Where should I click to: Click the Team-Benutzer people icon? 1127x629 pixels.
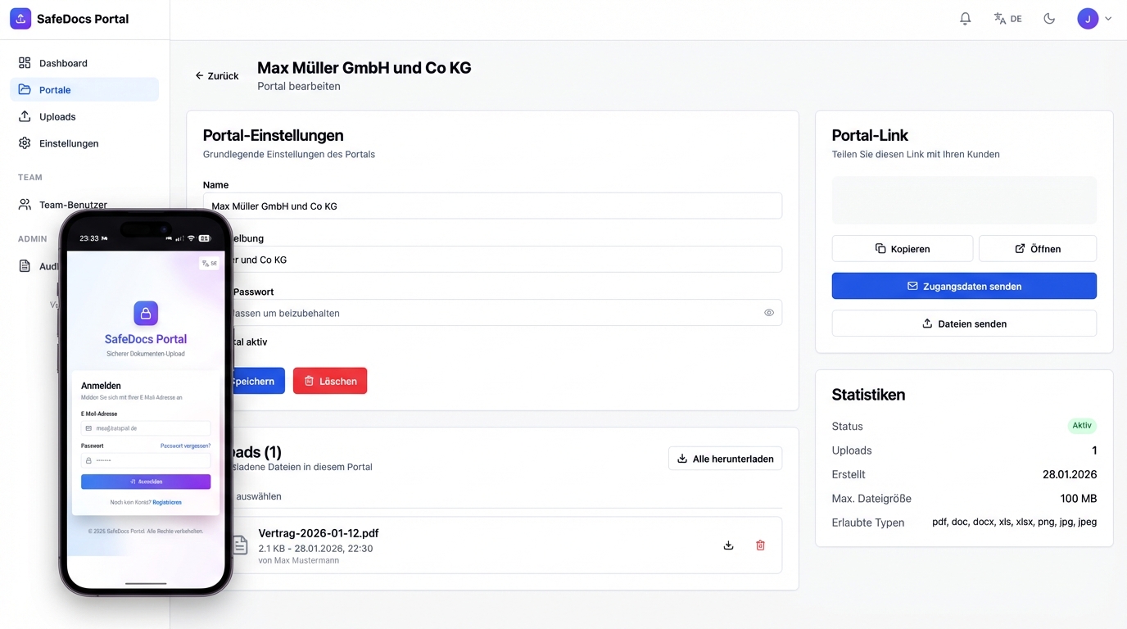25,204
